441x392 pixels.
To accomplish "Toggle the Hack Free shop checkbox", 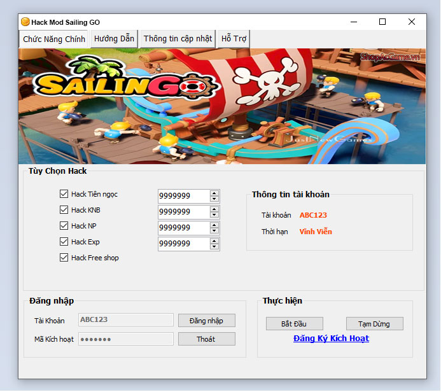I will point(64,258).
